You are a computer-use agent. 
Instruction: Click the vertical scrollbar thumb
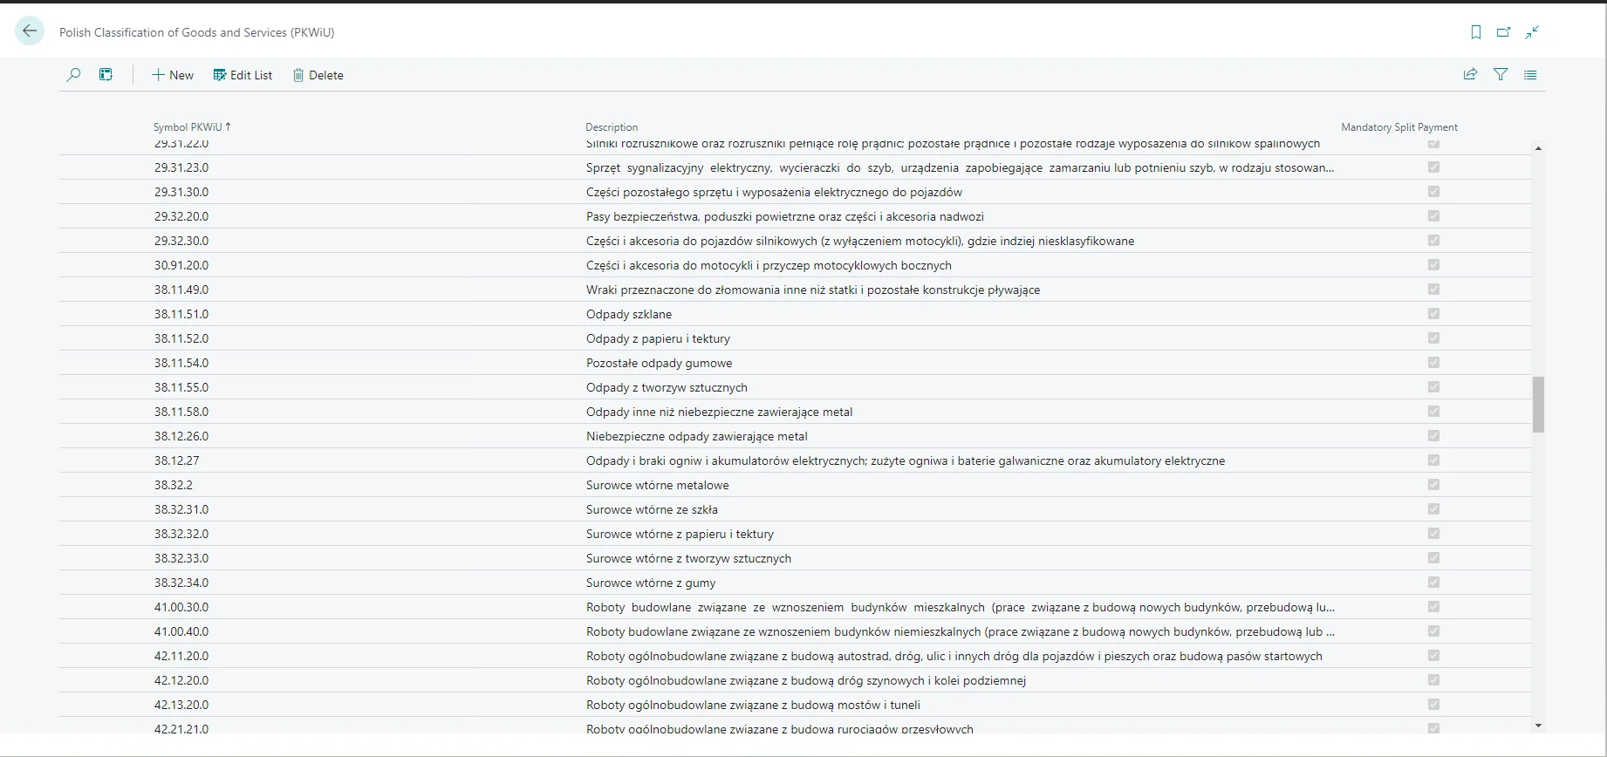tap(1538, 404)
